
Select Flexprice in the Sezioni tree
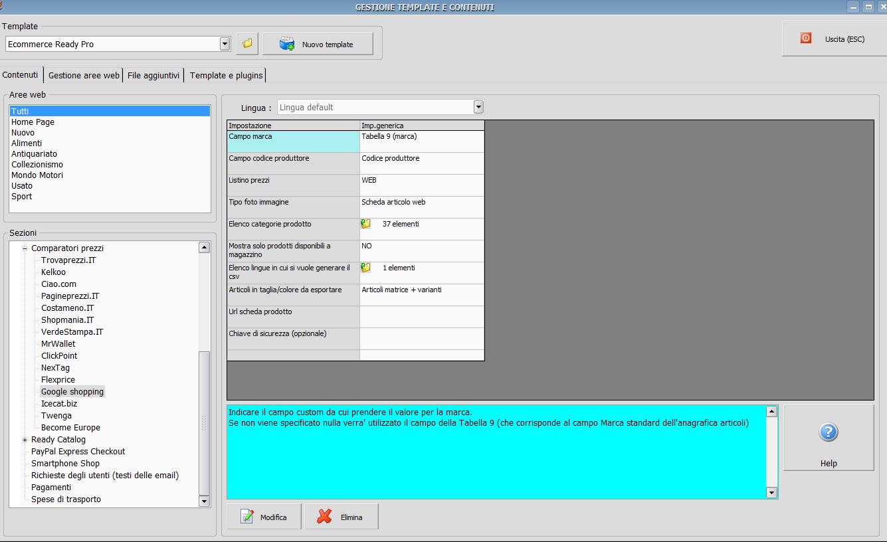pos(58,380)
